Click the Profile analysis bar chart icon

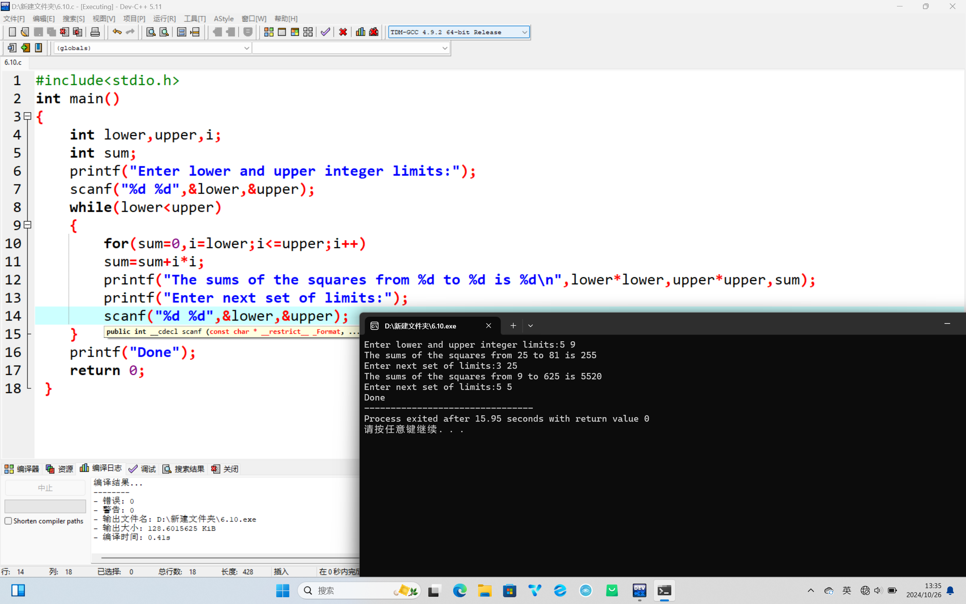tap(360, 32)
